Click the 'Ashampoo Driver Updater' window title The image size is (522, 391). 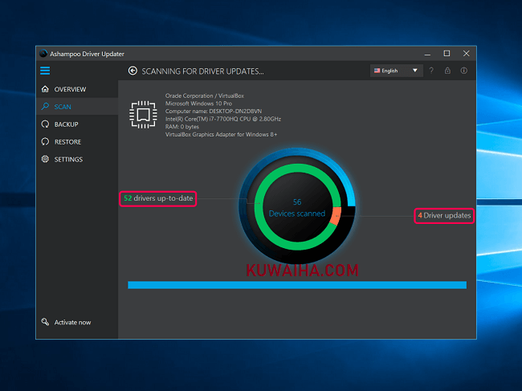pyautogui.click(x=87, y=54)
